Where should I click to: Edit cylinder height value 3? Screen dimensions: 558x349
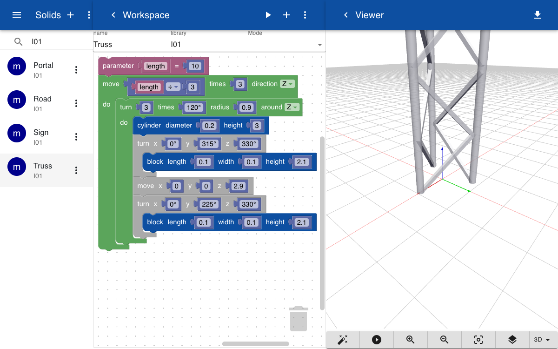pyautogui.click(x=256, y=125)
